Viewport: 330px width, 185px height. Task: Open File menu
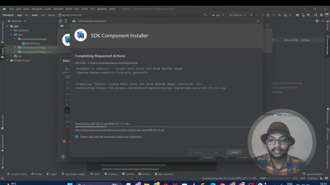click(x=11, y=9)
